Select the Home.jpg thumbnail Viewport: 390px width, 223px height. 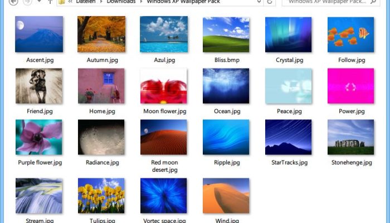click(x=101, y=86)
